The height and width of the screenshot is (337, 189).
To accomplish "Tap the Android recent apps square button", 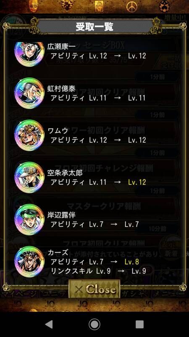I will pyautogui.click(x=139, y=324).
